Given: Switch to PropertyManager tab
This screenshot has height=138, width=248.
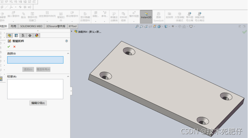Looking at the screenshot, I should [x=16, y=35].
